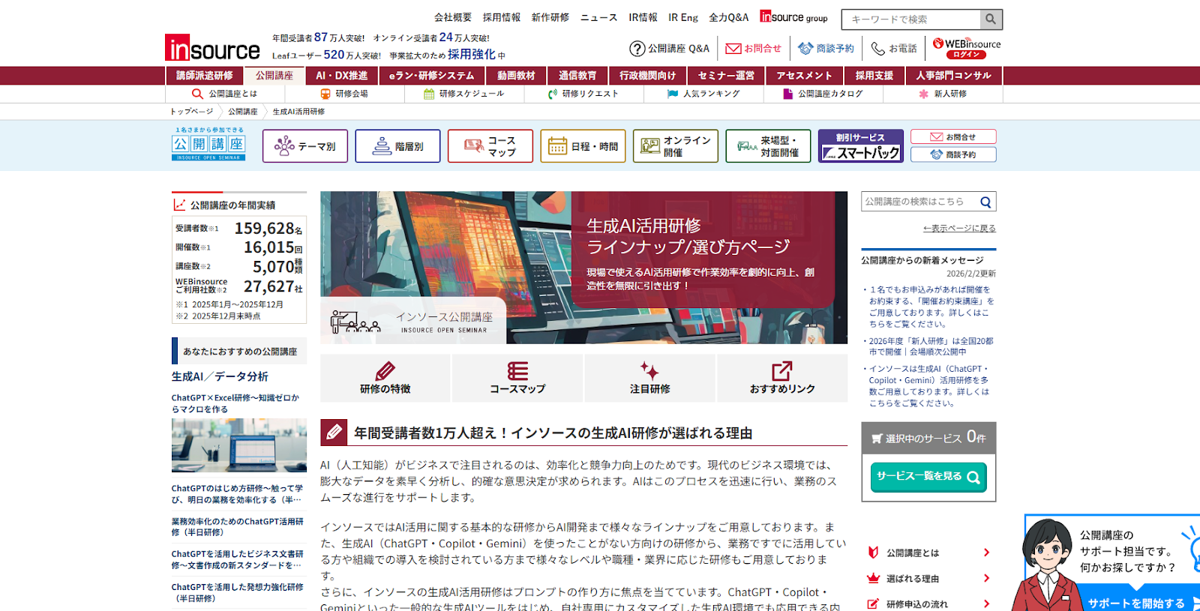Select 来場型・対面開催 button

coord(768,146)
